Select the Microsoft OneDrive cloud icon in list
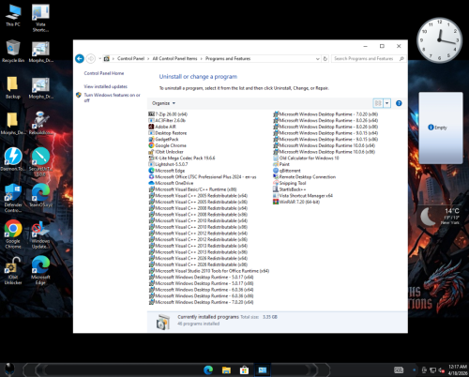 (x=151, y=183)
